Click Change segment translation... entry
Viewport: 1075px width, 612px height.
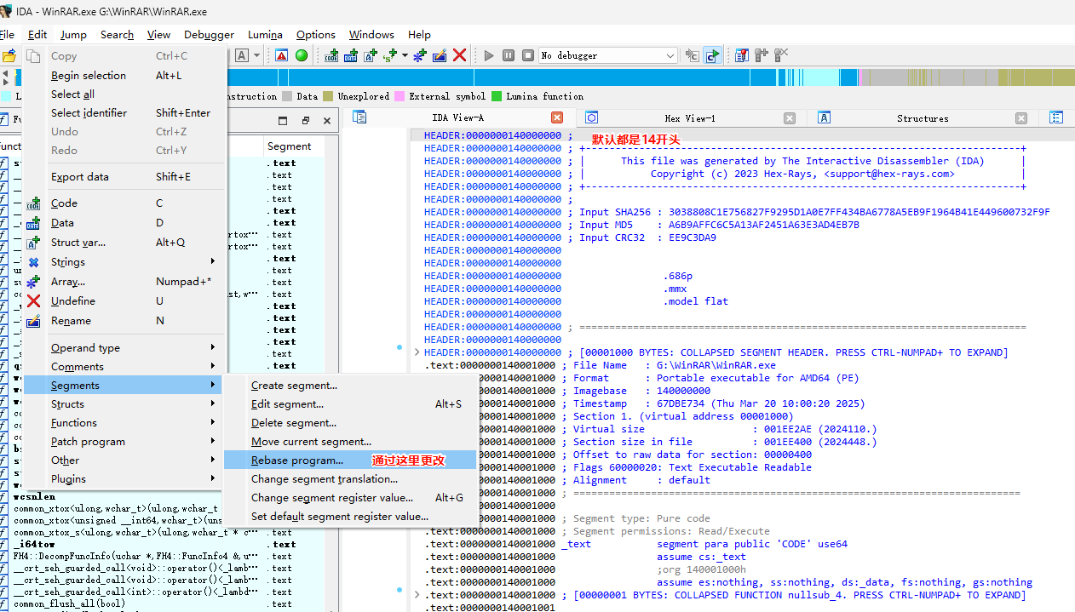349,479
